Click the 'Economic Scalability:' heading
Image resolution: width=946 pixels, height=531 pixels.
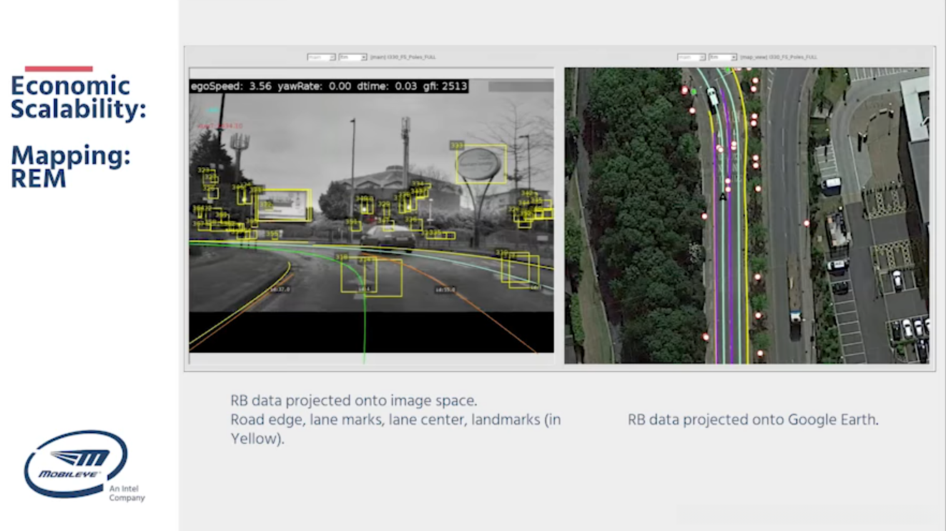click(x=79, y=97)
